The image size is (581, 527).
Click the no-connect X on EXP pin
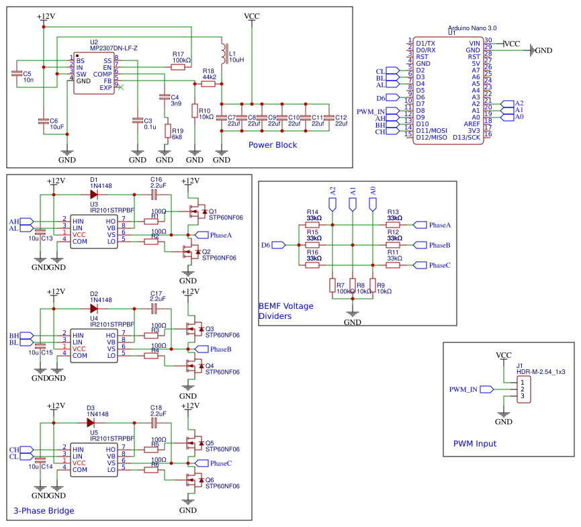tap(121, 87)
